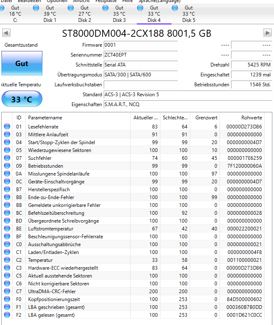Screen dimensions: 274x325
Task: Click status orb for Luftstromtemperatur row
Action: 7,229
